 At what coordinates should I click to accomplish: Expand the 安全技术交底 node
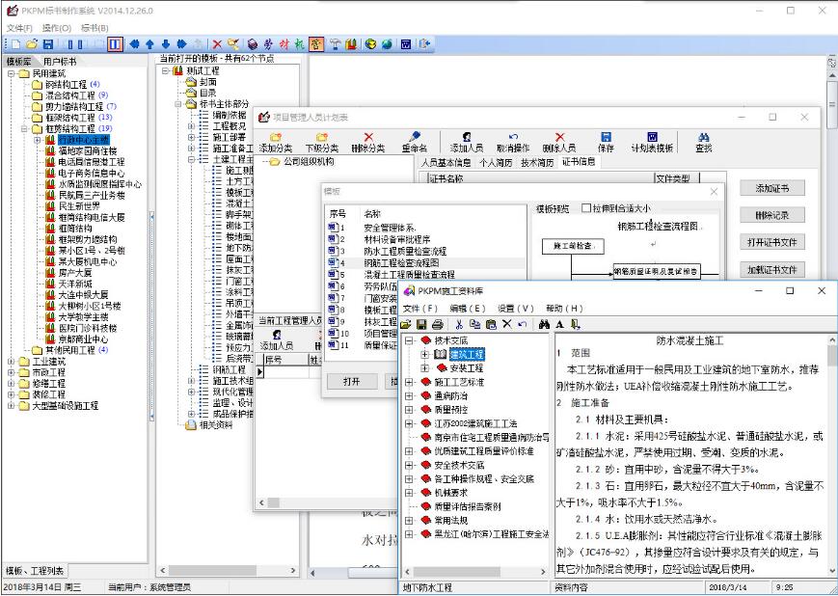(410, 465)
